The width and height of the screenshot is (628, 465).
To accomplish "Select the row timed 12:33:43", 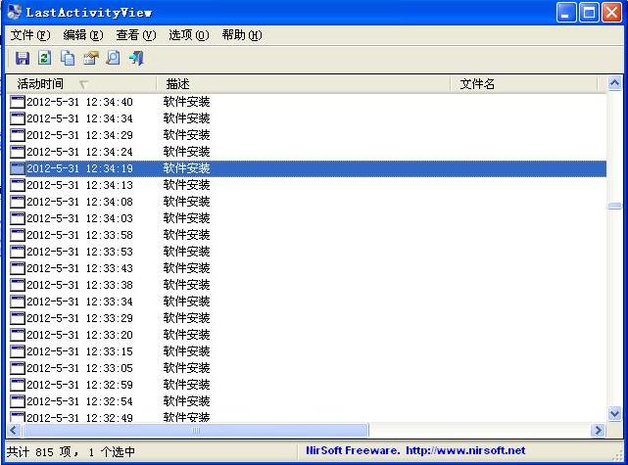I will click(308, 268).
